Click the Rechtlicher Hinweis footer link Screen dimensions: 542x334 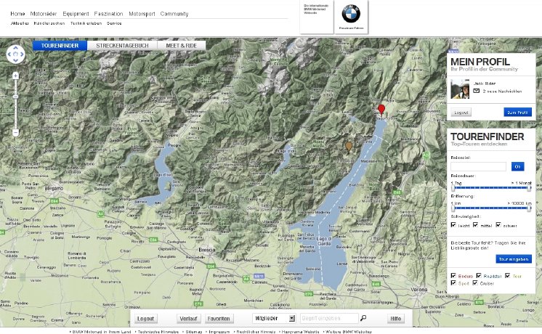[x=256, y=332]
